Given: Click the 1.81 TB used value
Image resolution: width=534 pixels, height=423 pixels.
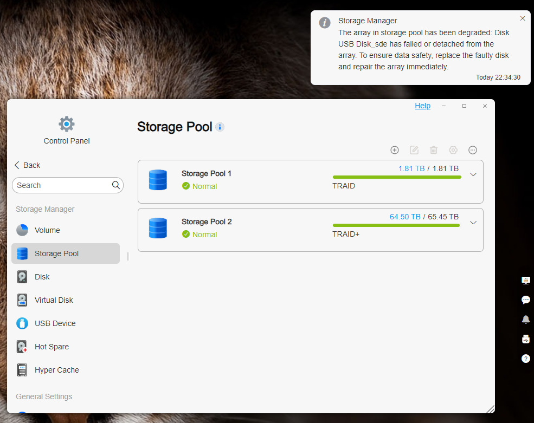Looking at the screenshot, I should tap(411, 168).
